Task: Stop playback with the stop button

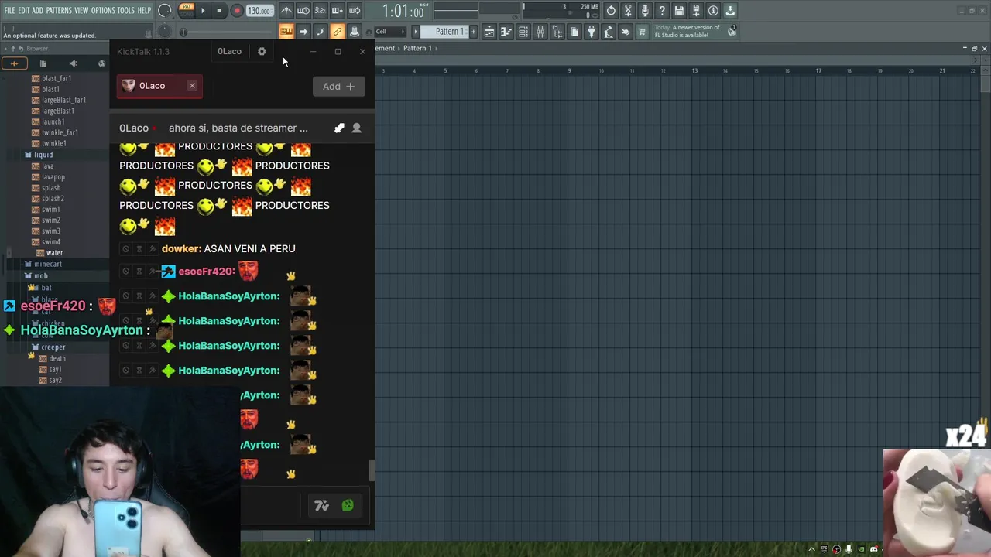Action: click(219, 11)
